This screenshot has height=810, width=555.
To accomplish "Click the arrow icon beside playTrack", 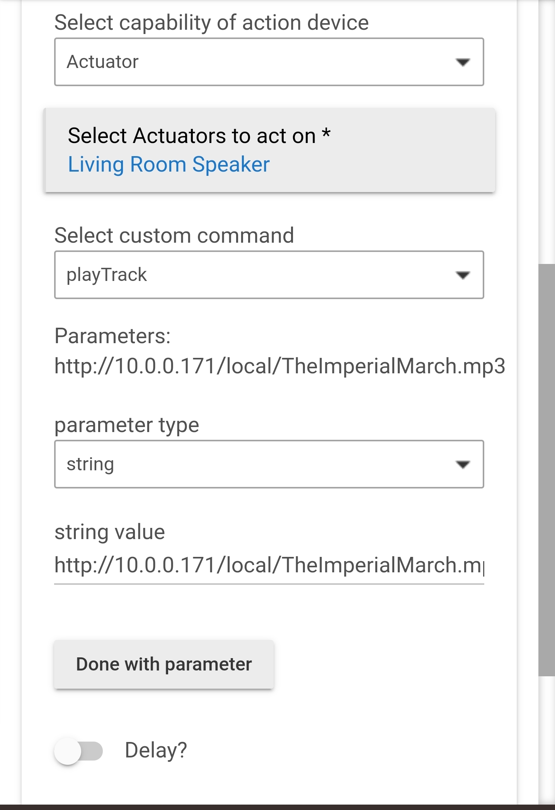I will point(463,275).
